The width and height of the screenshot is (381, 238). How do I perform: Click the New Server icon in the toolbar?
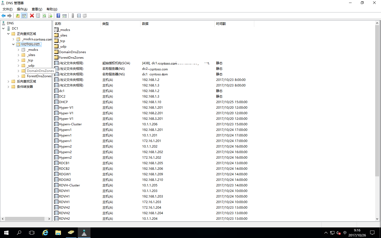(x=72, y=16)
